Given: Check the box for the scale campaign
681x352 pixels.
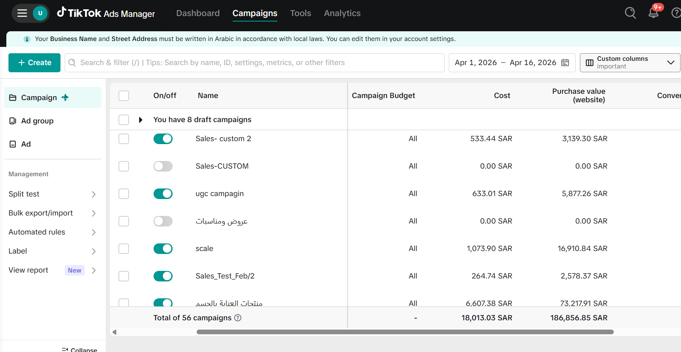Looking at the screenshot, I should (124, 248).
